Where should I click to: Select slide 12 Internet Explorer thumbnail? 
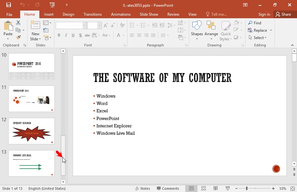pos(31,131)
